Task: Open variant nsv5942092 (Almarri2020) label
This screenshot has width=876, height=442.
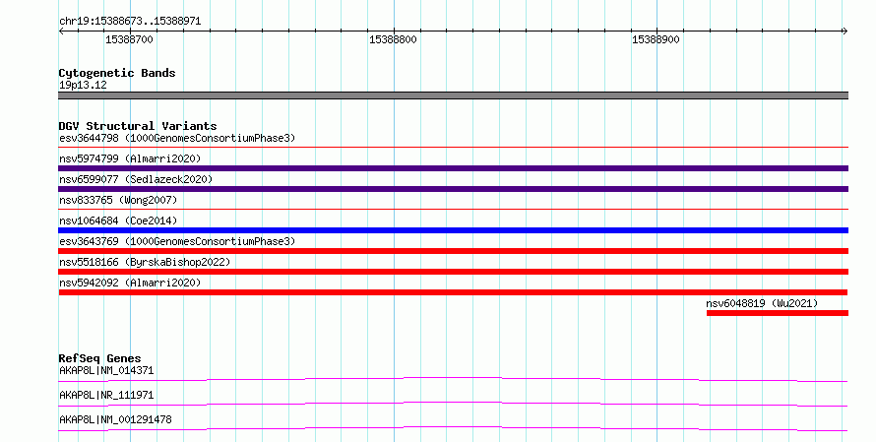Action: (130, 283)
